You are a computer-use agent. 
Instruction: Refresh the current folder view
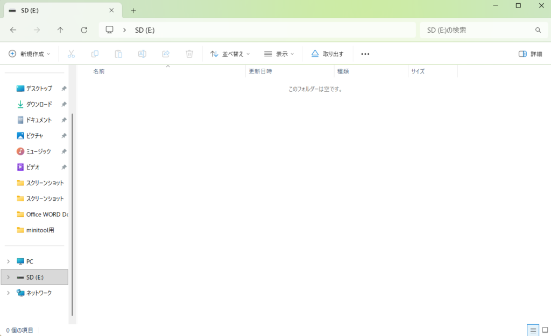tap(84, 30)
